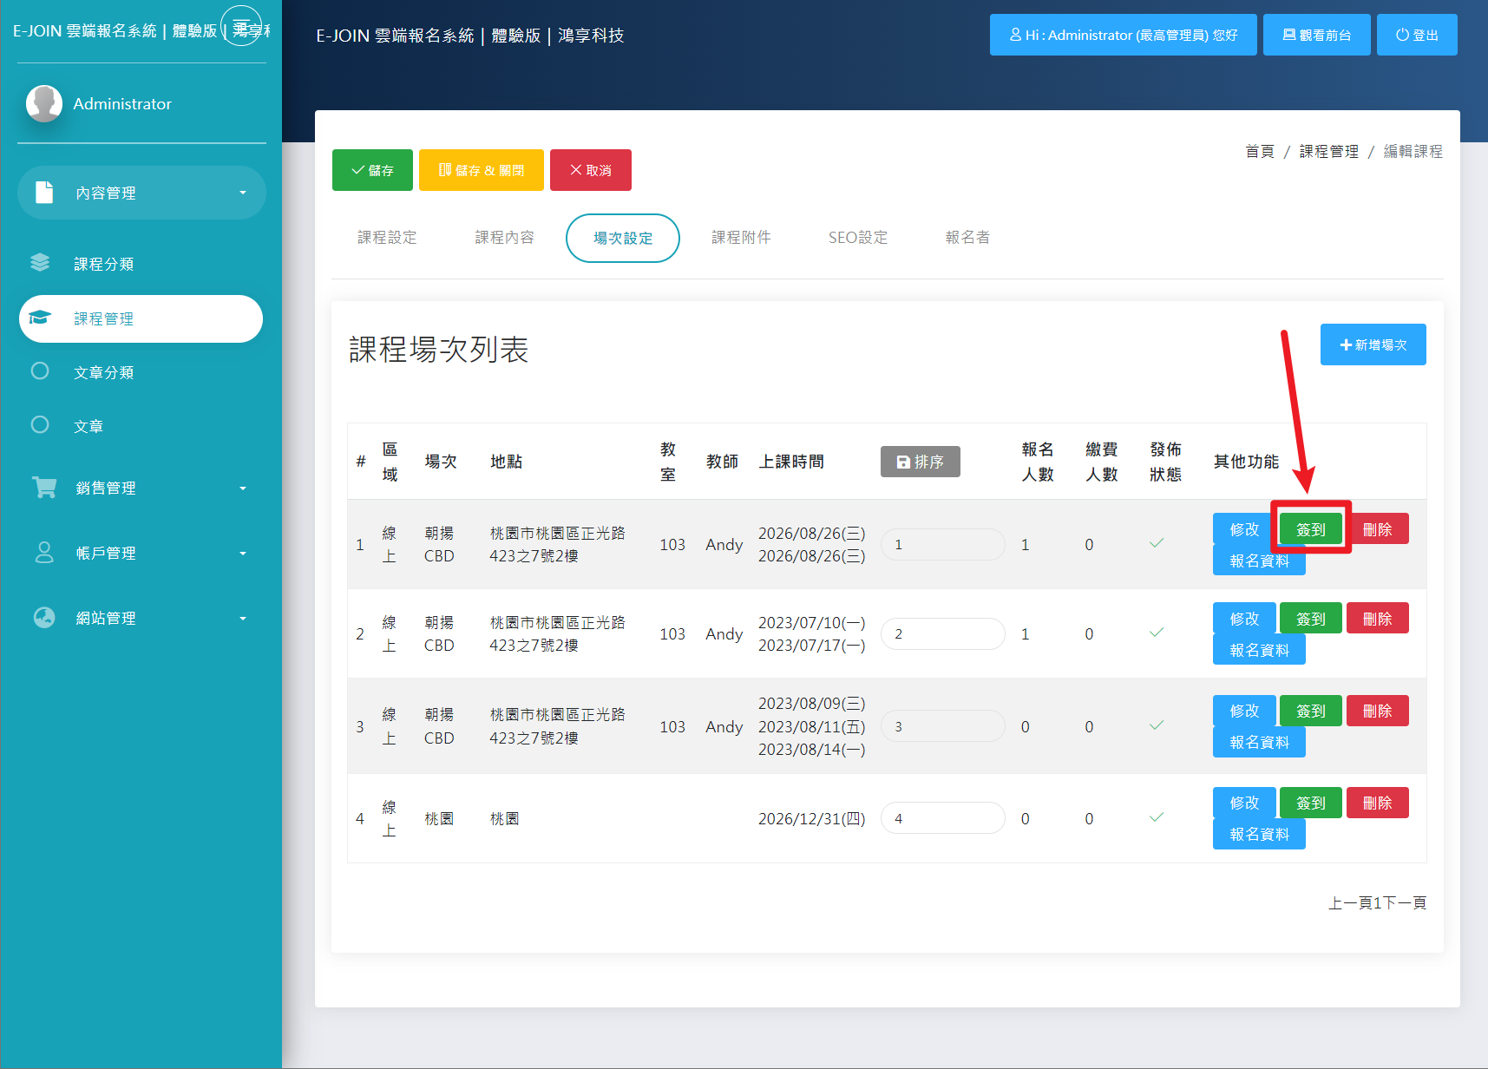This screenshot has width=1488, height=1069.
Task: Open the 報名者 tab
Action: tap(967, 238)
